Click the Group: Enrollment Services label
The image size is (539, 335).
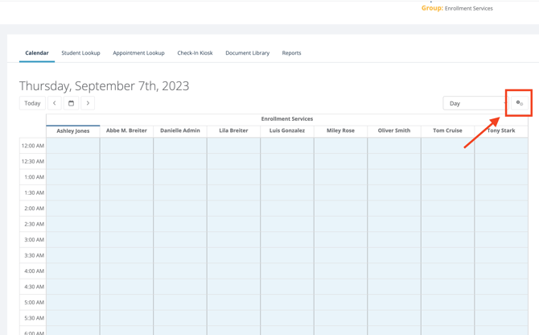457,8
